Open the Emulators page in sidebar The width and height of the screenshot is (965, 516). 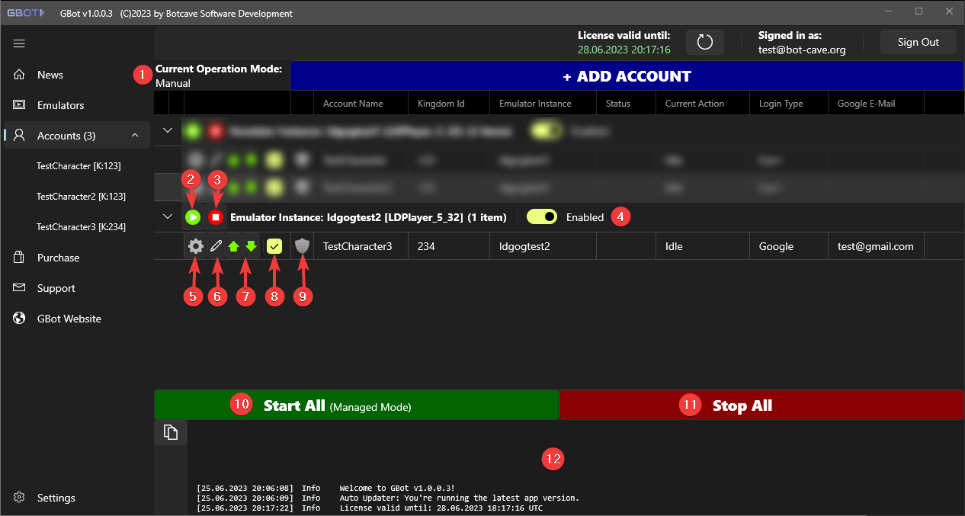coord(60,105)
